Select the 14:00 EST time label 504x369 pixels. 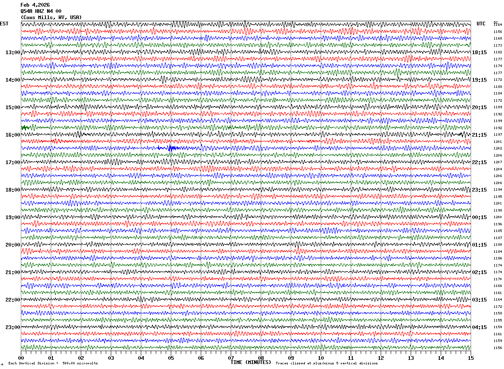click(x=13, y=80)
